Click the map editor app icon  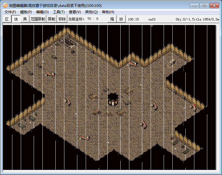point(5,5)
